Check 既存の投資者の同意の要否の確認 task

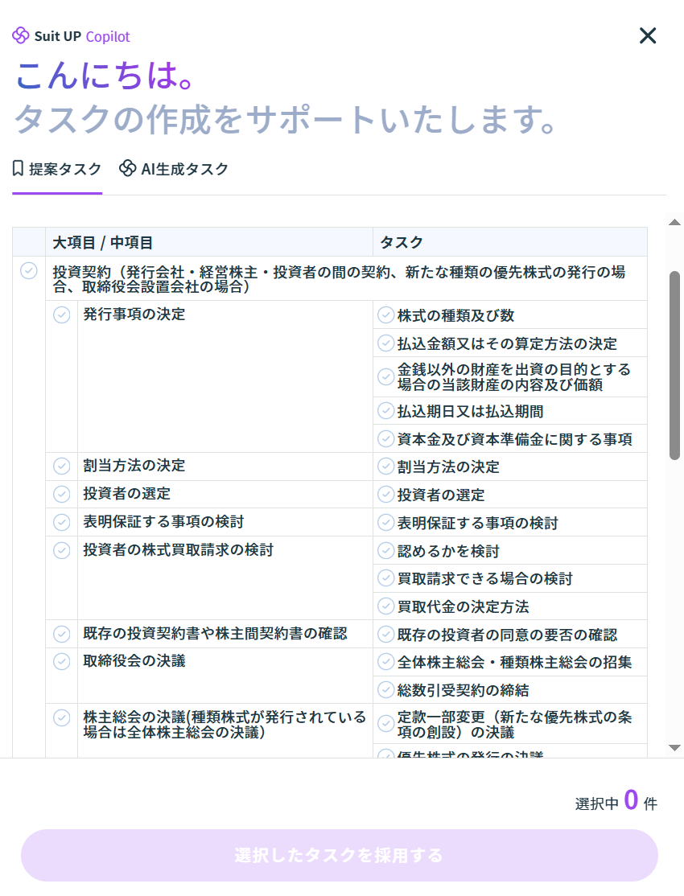[386, 635]
